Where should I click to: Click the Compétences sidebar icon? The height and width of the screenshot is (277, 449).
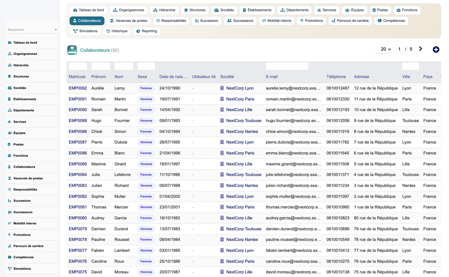pyautogui.click(x=10, y=257)
